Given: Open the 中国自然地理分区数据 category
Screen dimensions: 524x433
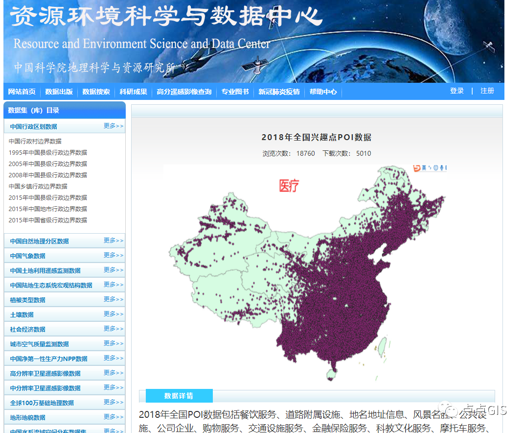Looking at the screenshot, I should click(40, 241).
